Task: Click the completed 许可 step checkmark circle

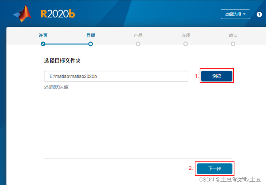Action: pos(43,44)
